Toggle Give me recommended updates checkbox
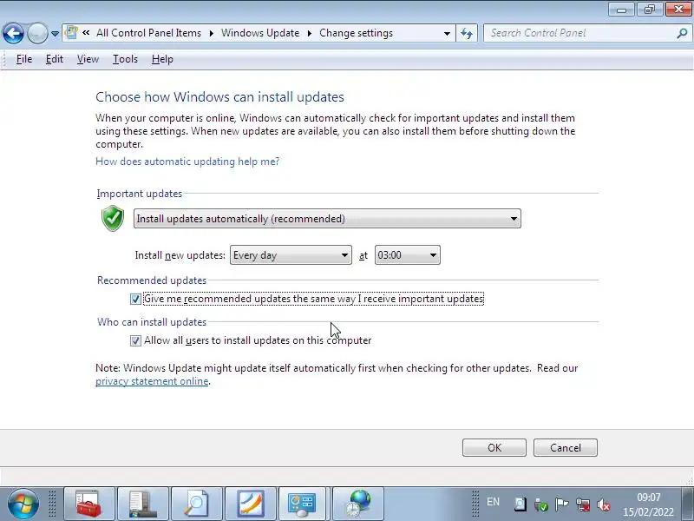The height and width of the screenshot is (521, 694). (x=135, y=299)
